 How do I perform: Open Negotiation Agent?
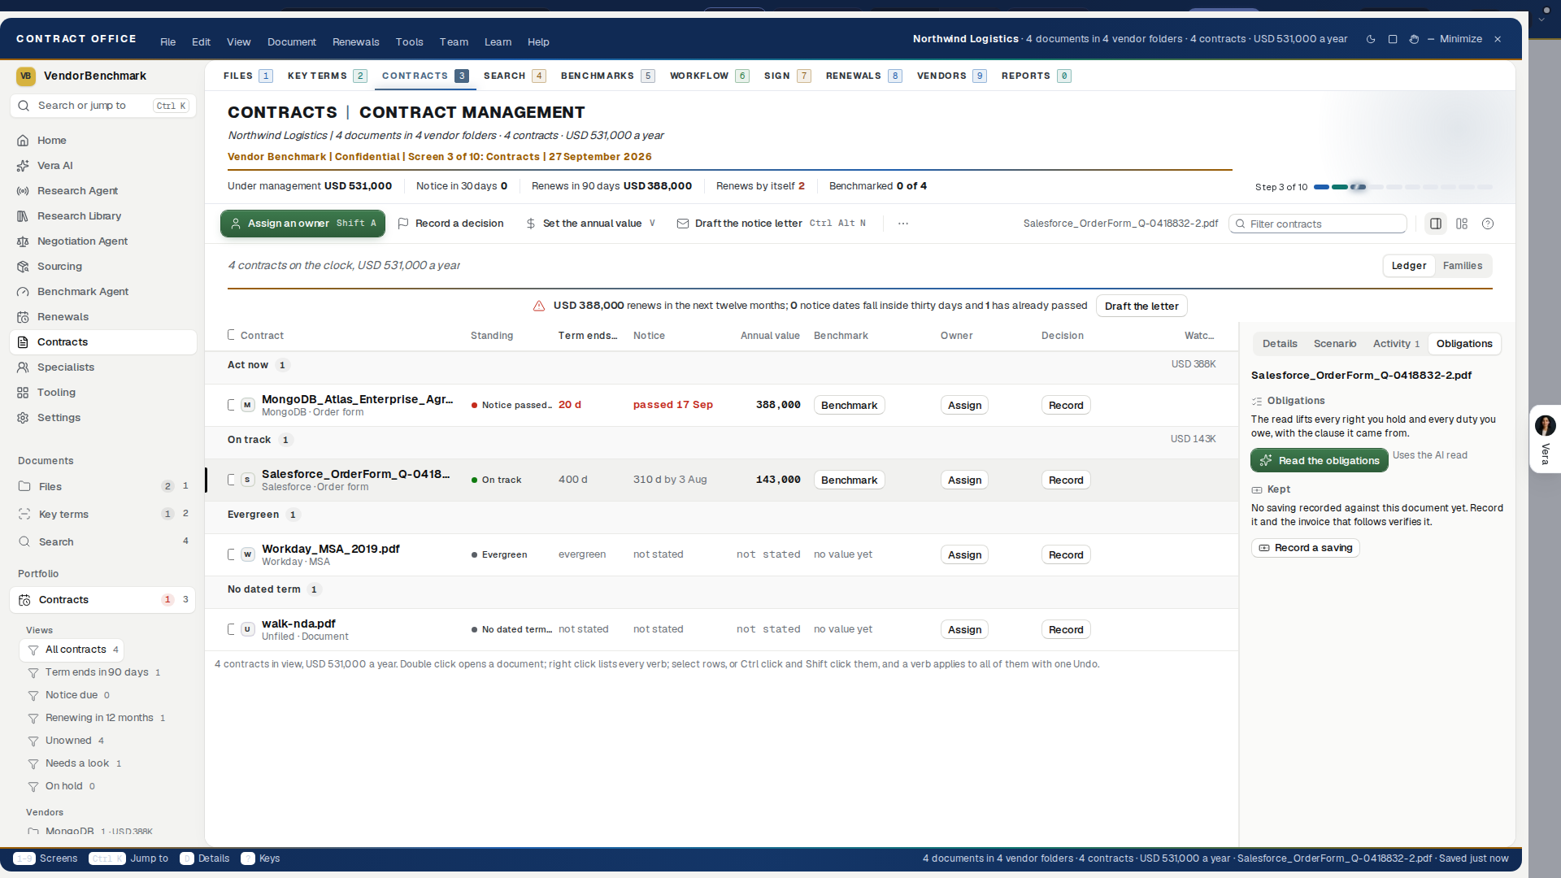point(103,241)
